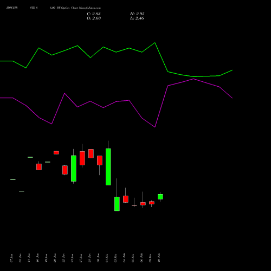Select the red 16 Jan candlestick
The width and height of the screenshot is (271, 271).
tap(39, 167)
